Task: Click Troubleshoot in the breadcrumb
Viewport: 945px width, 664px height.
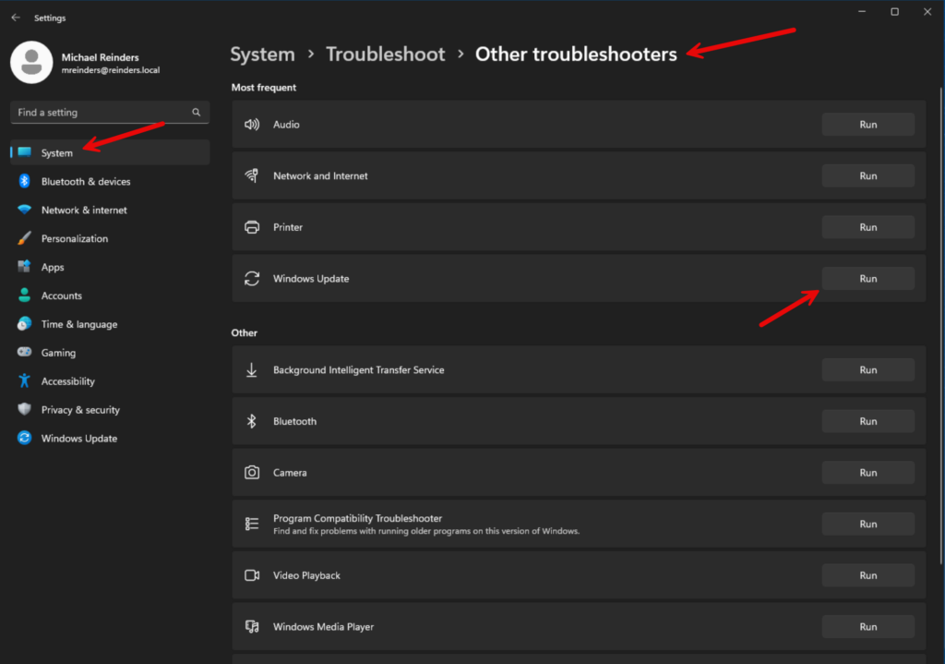Action: (386, 54)
